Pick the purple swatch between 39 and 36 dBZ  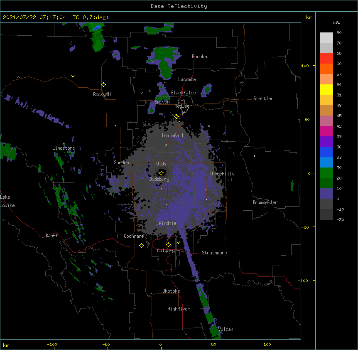(x=326, y=141)
